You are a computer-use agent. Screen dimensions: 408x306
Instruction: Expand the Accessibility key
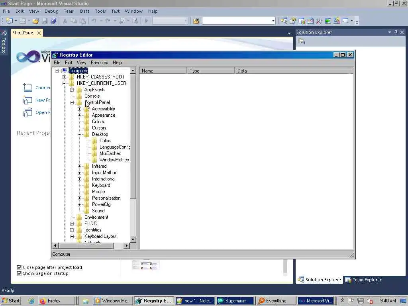pyautogui.click(x=79, y=109)
